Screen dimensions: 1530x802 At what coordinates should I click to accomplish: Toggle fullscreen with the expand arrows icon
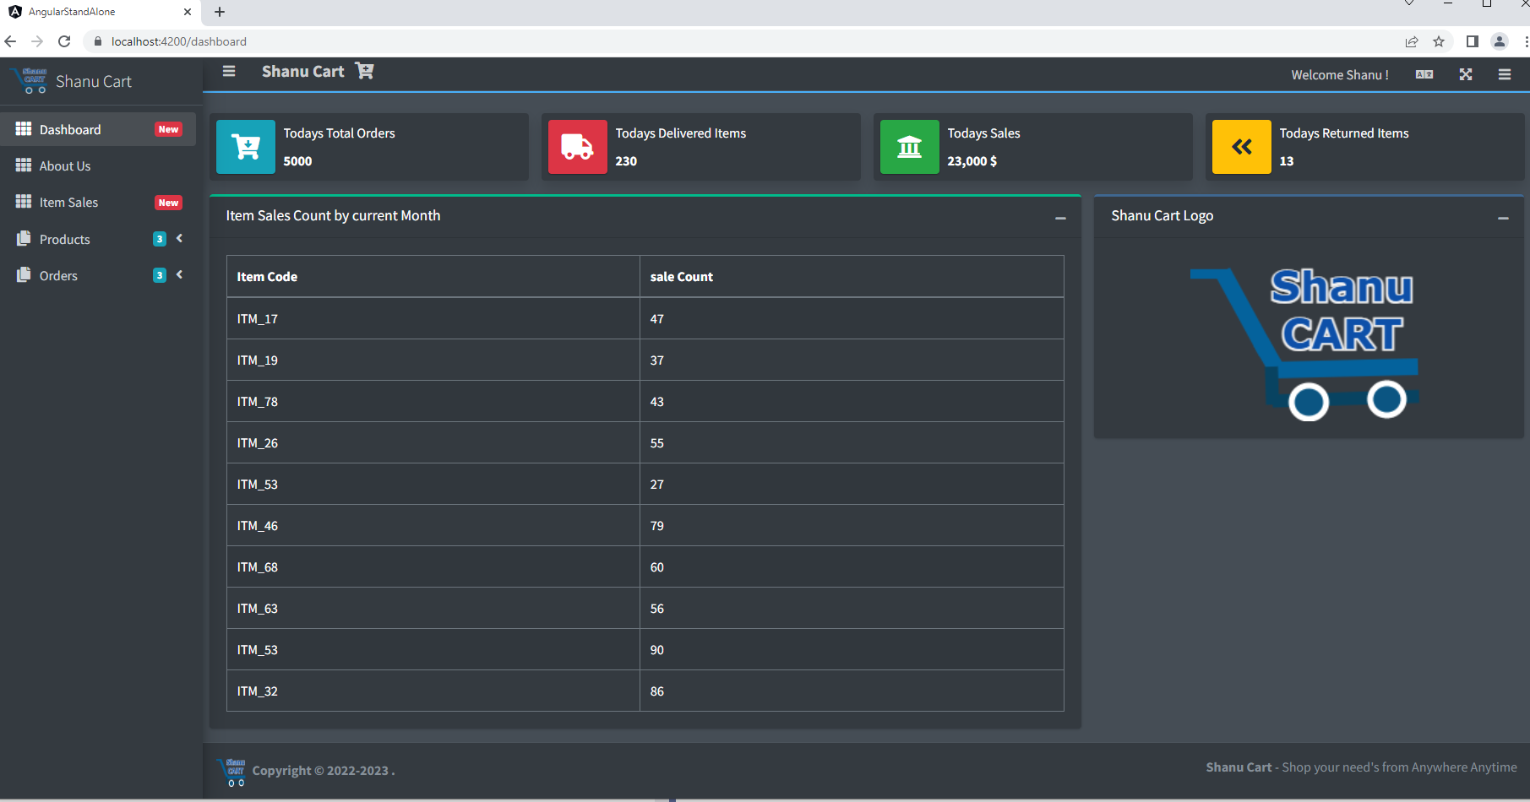[x=1466, y=74]
